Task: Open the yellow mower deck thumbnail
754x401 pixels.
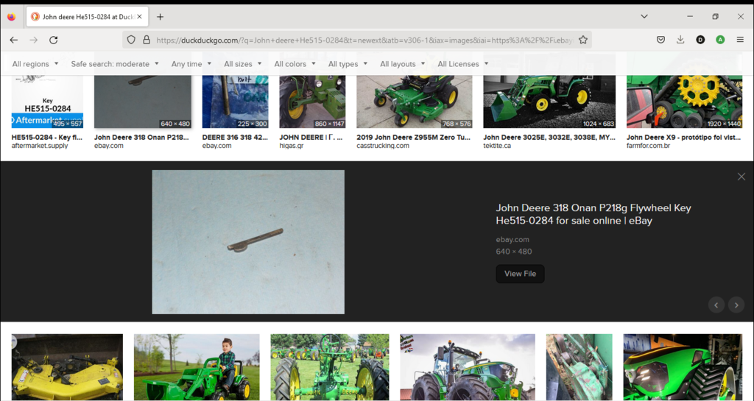Action: coord(67,367)
